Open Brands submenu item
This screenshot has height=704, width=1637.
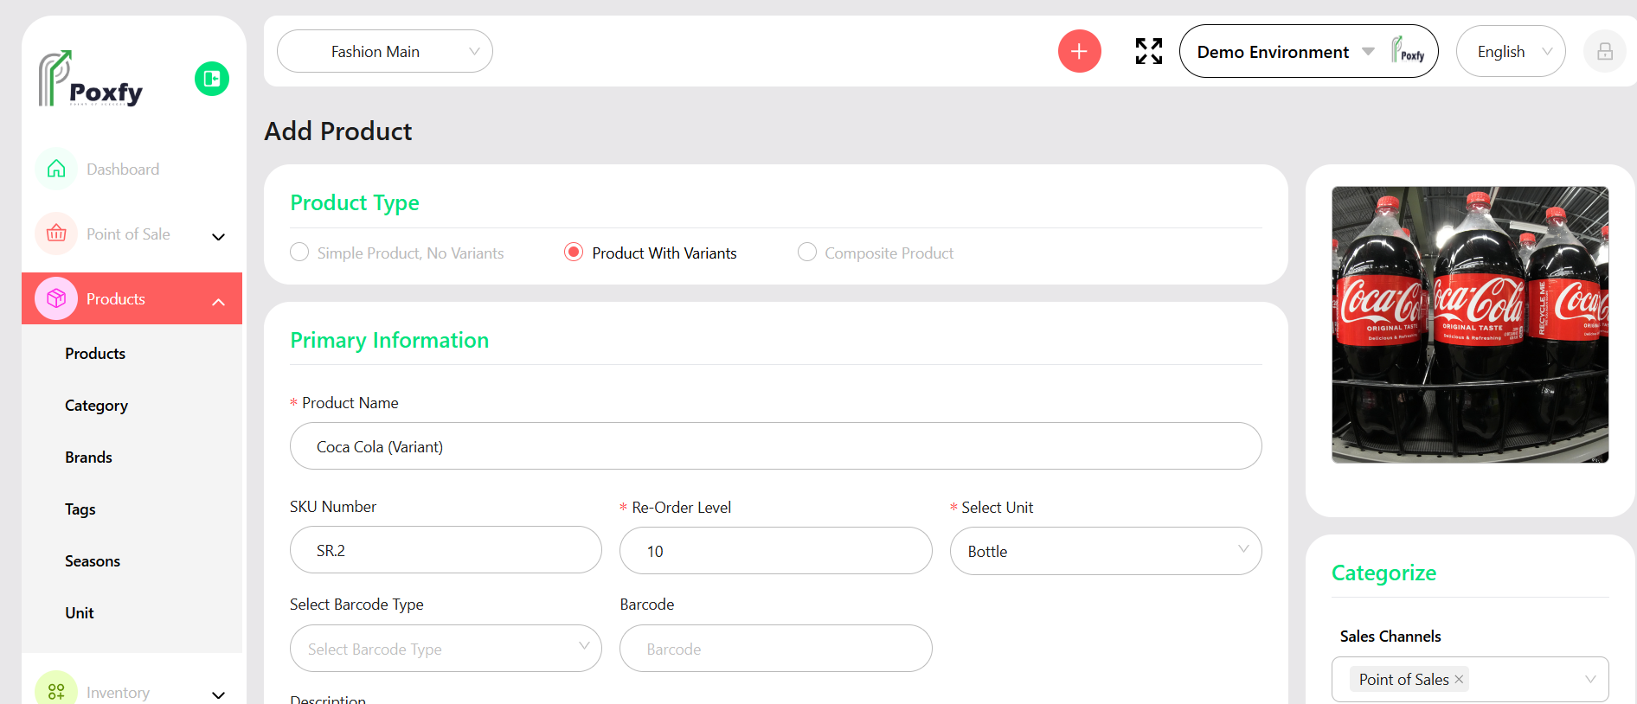[88, 457]
